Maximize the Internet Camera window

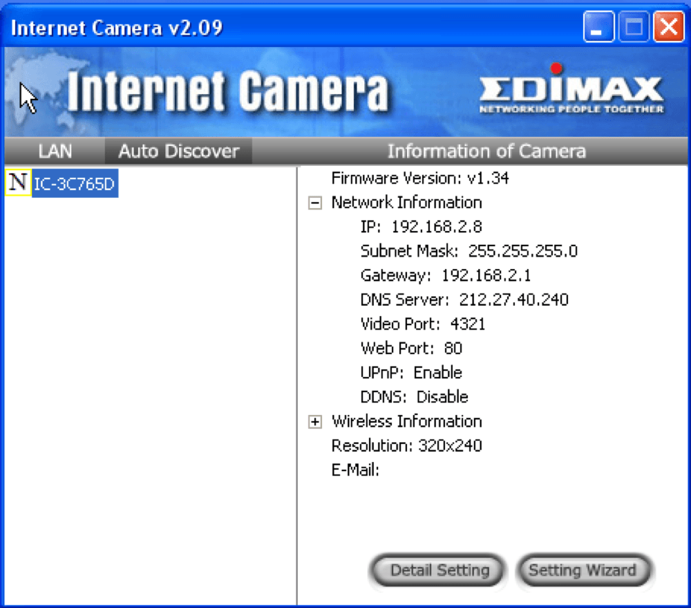[634, 27]
